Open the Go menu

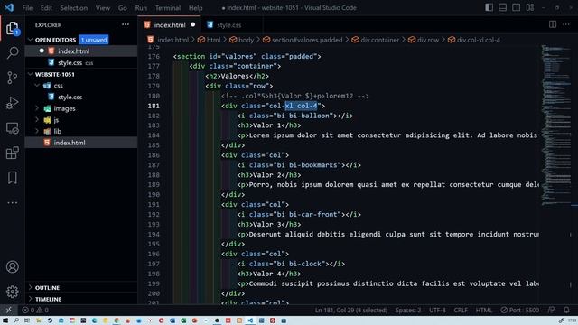(x=123, y=8)
